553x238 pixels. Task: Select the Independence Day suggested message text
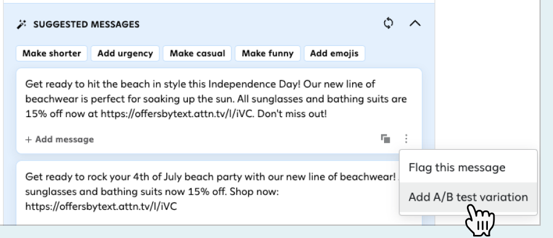pos(216,99)
